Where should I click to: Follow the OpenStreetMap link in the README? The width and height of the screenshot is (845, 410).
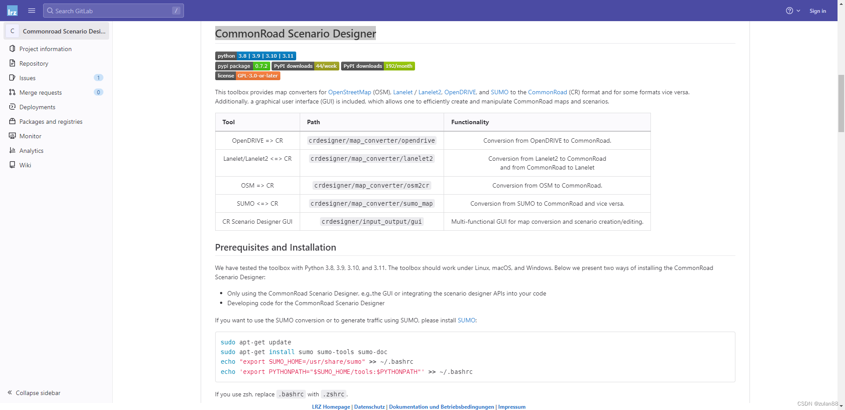click(x=349, y=92)
